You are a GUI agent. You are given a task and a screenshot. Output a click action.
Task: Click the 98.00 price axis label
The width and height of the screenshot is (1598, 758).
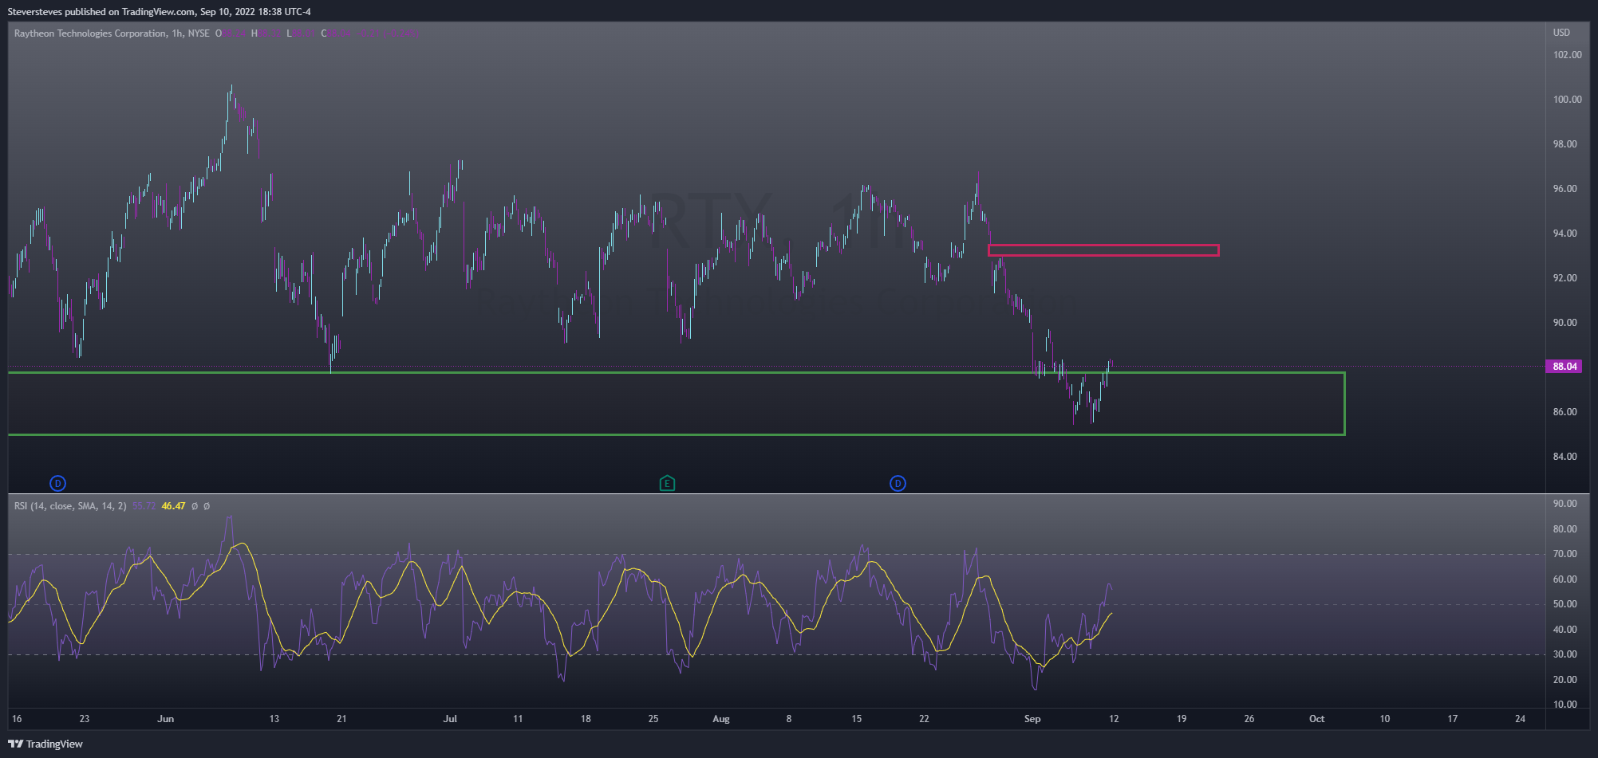pos(1564,144)
